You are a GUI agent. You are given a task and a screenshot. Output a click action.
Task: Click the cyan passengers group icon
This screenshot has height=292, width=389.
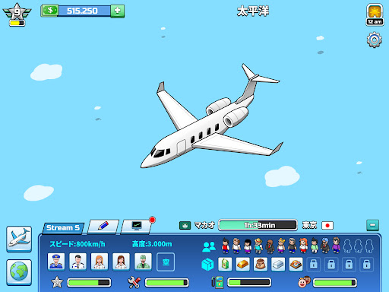coord(209,246)
